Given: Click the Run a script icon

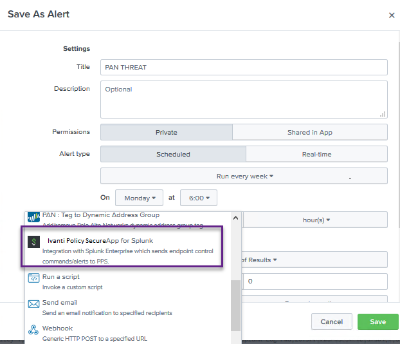Looking at the screenshot, I should [33, 278].
